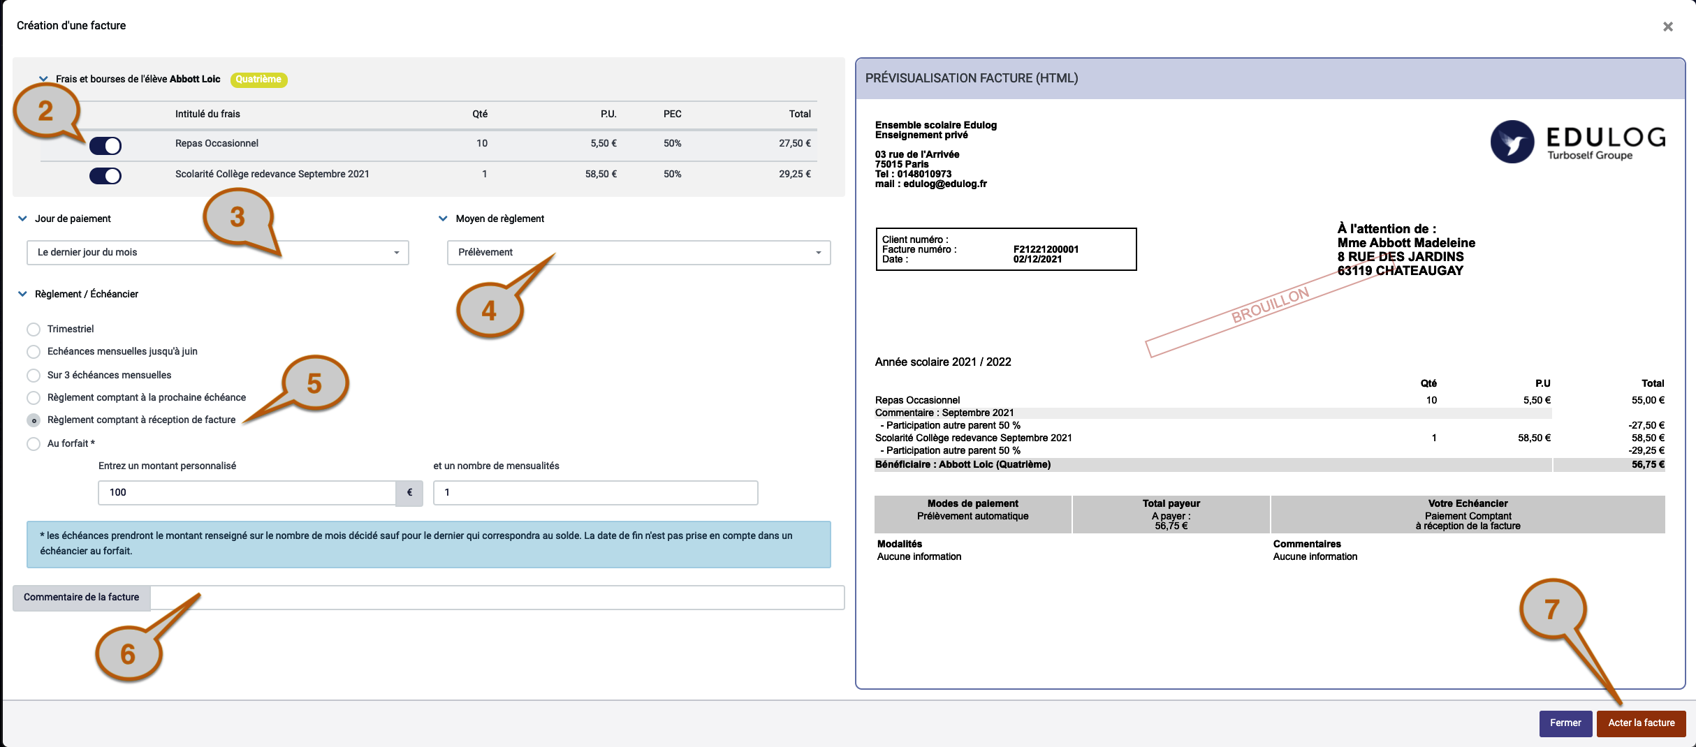Click the Commentaire de la facture input

[497, 597]
